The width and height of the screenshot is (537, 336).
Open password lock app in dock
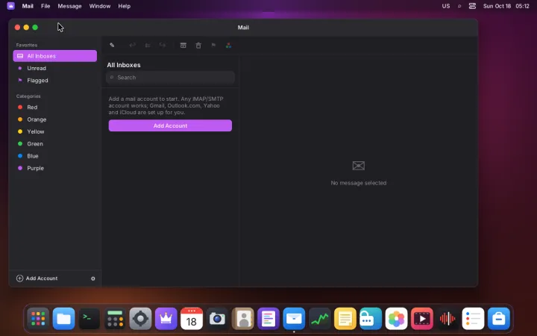[x=371, y=319]
